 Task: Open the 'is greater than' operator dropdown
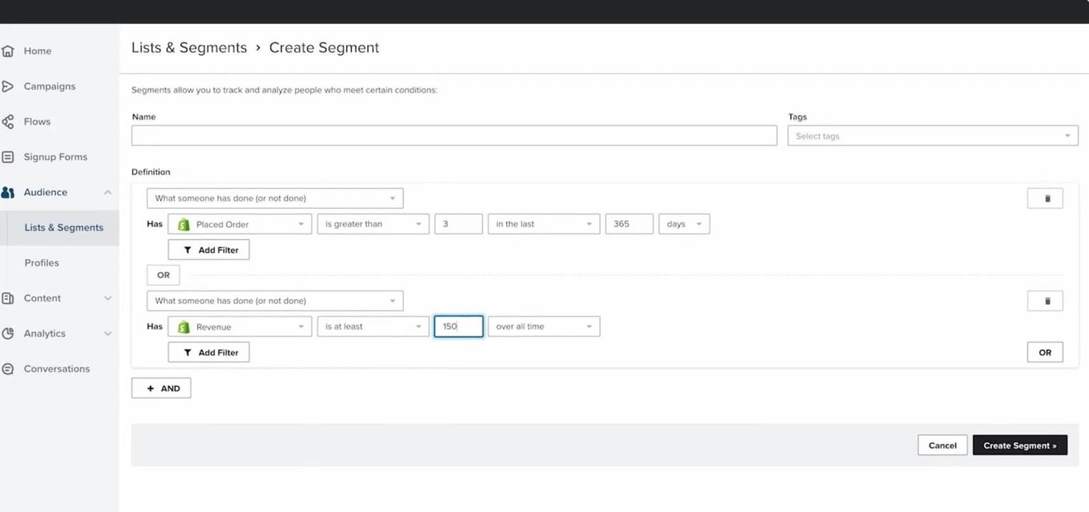(x=373, y=224)
